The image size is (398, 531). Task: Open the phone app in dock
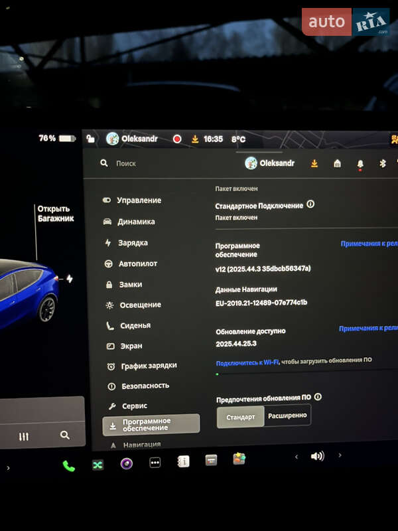69,467
